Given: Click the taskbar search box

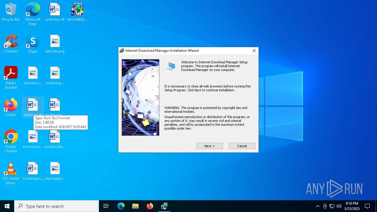Looking at the screenshot, I should pos(57,206).
